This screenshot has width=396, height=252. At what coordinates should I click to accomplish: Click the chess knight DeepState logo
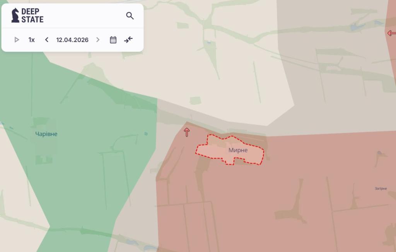click(x=15, y=15)
